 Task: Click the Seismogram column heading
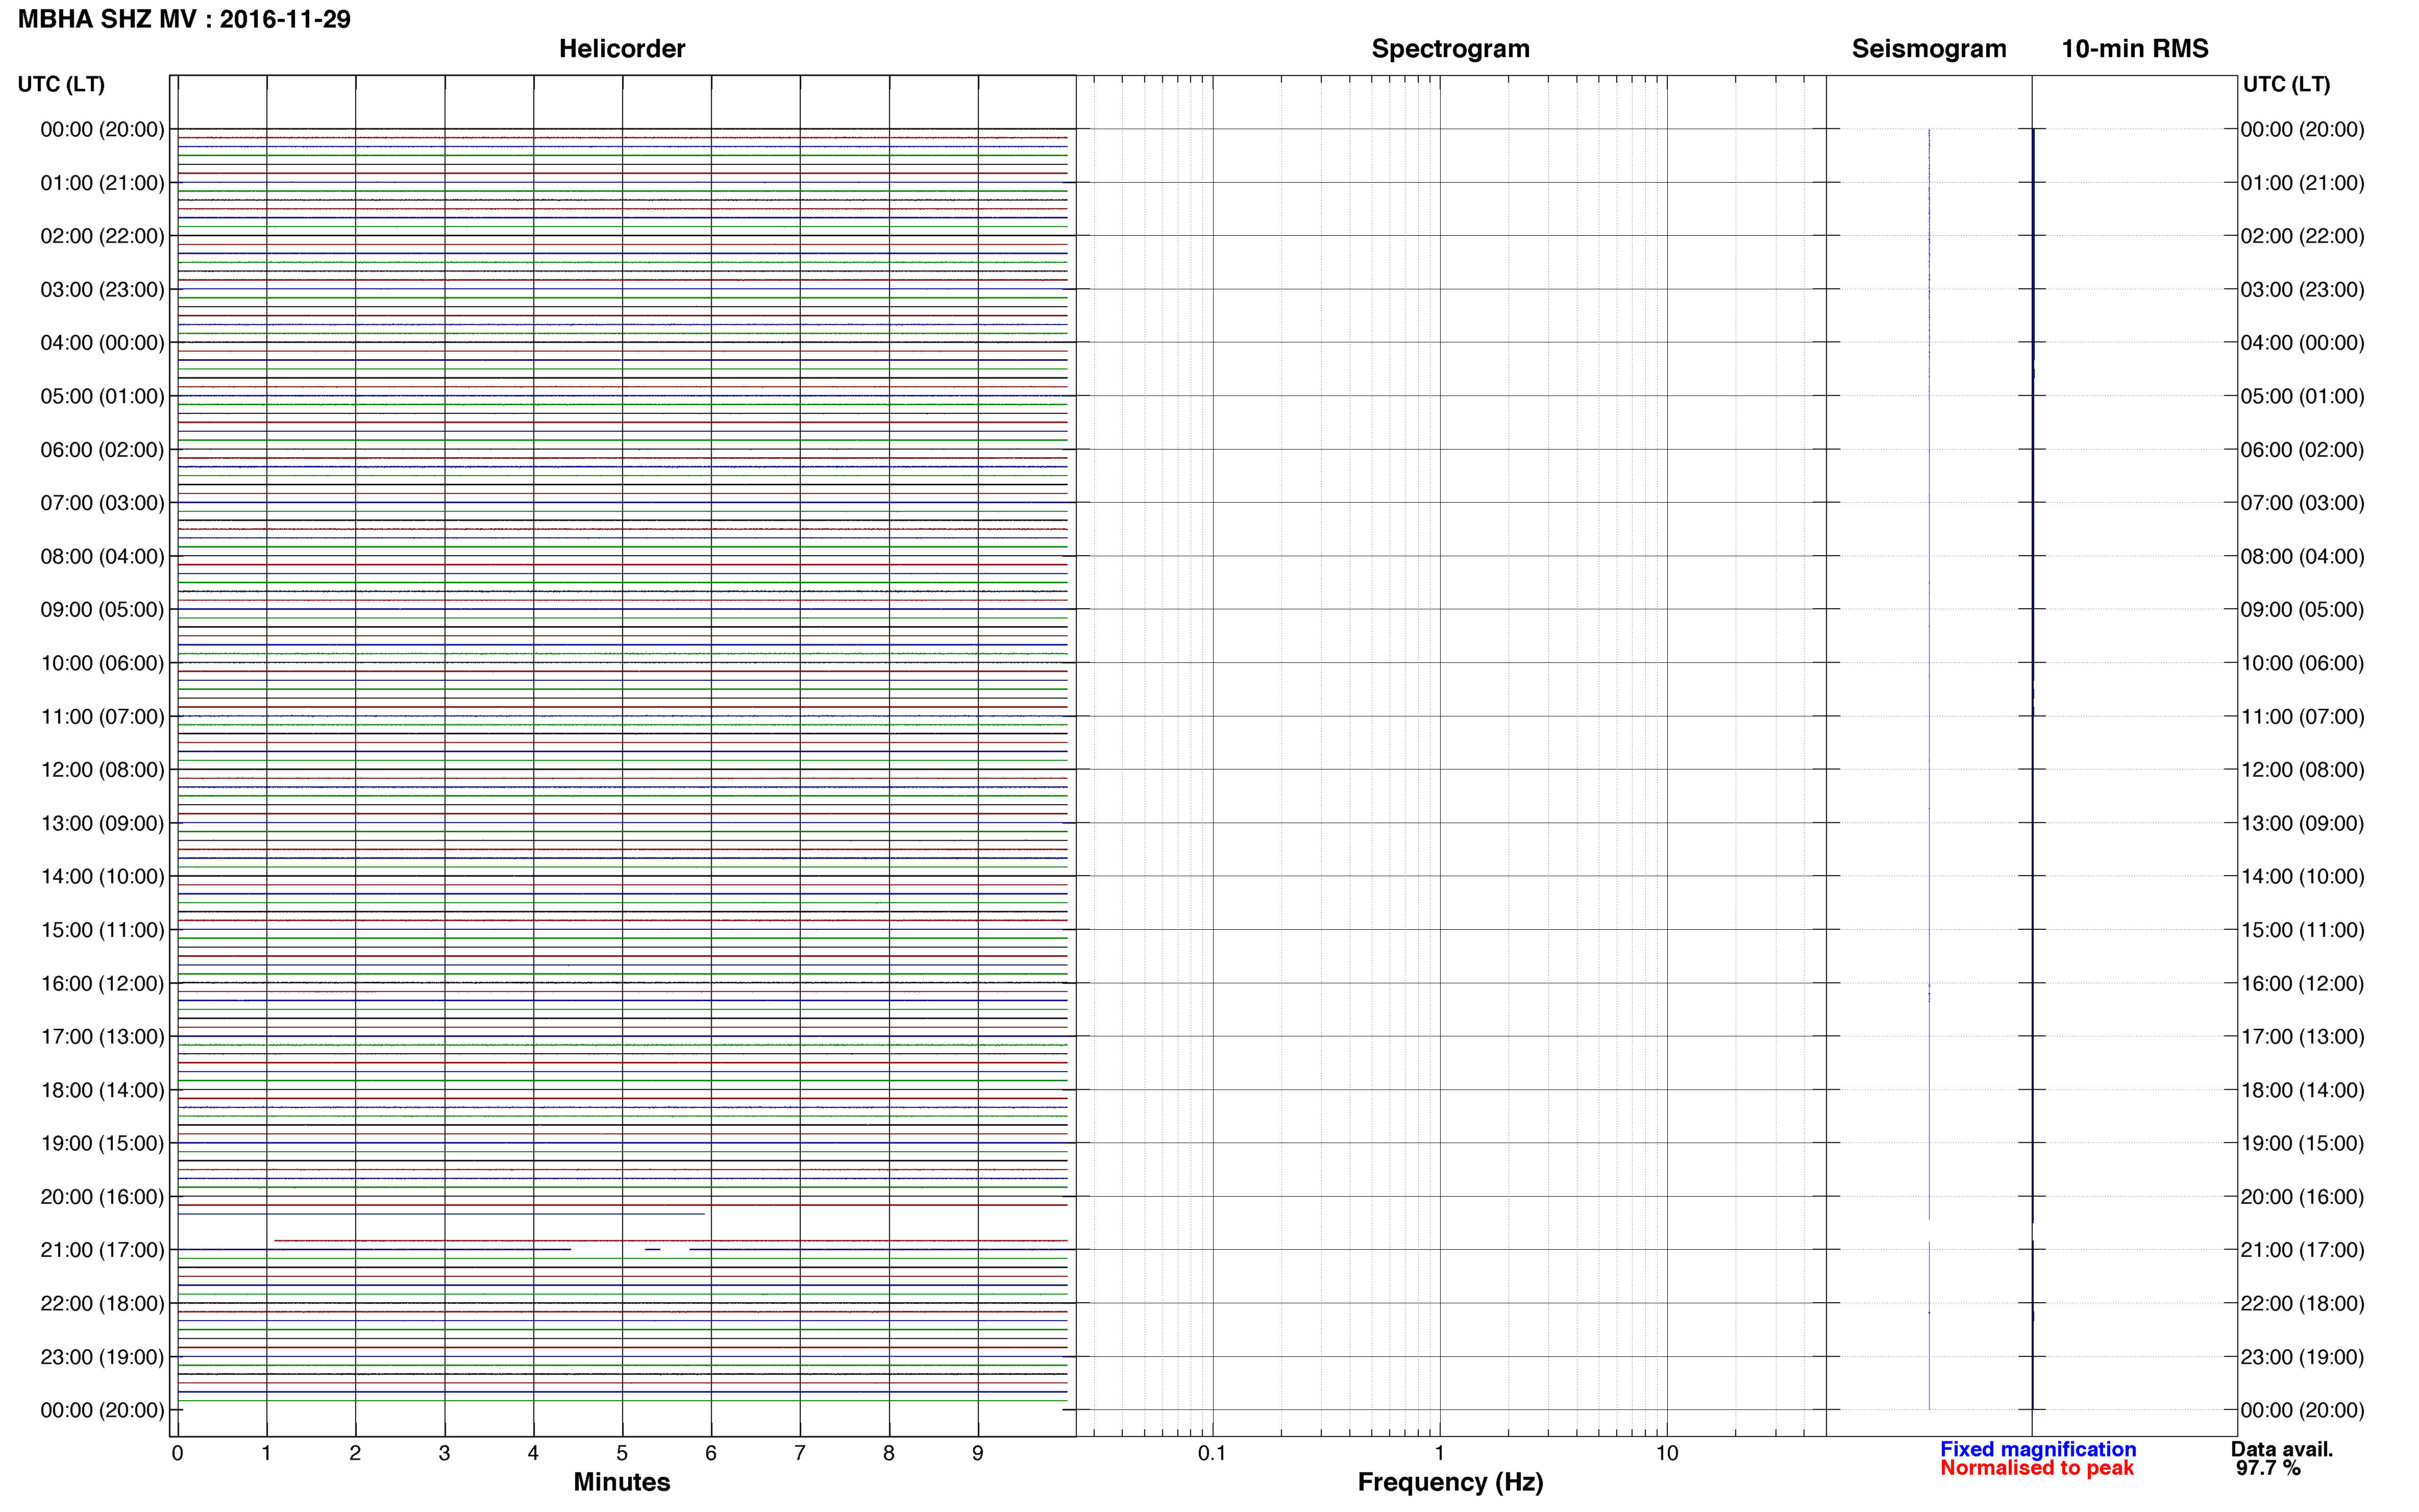[x=1929, y=49]
